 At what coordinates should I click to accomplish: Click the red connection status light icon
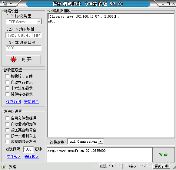[x=13, y=59]
